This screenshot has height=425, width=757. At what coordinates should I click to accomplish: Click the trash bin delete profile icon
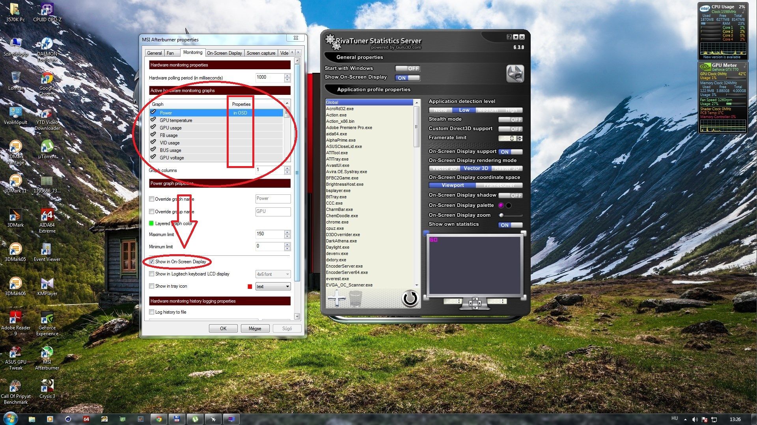coord(355,298)
